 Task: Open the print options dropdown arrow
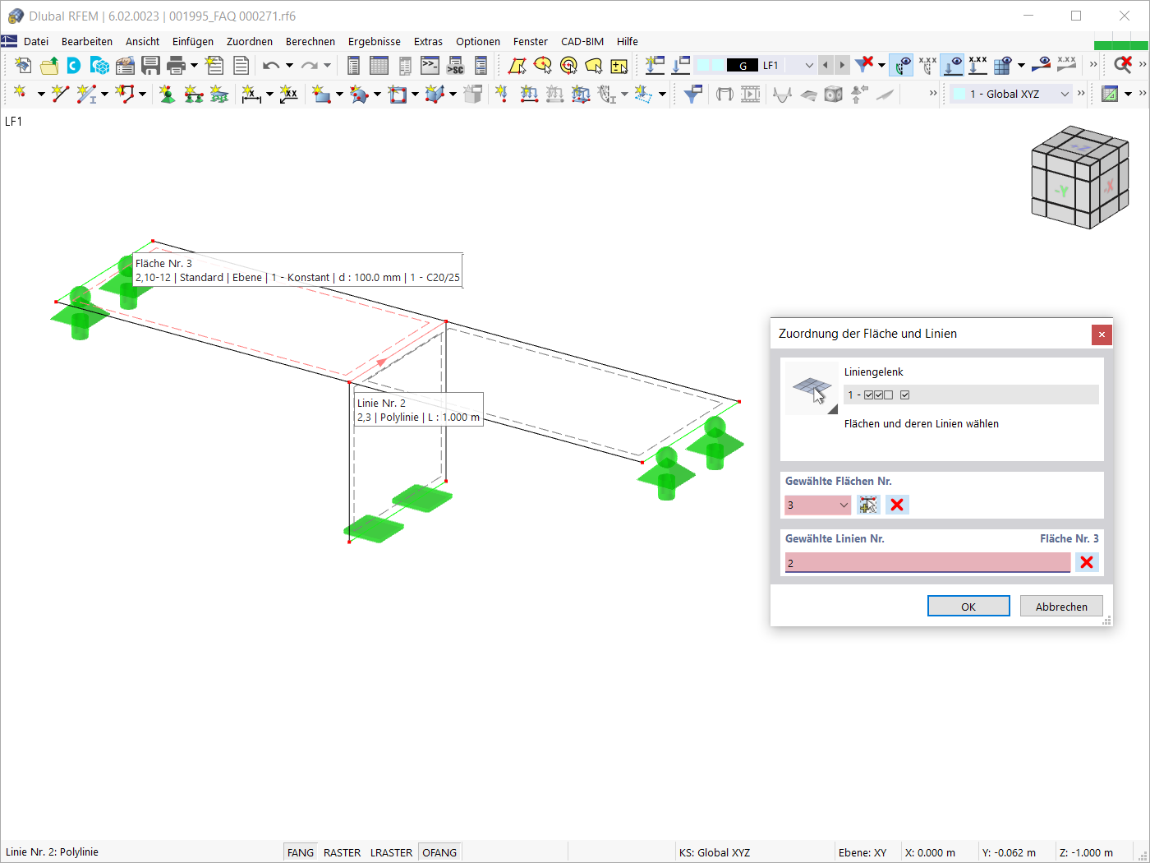coord(194,65)
